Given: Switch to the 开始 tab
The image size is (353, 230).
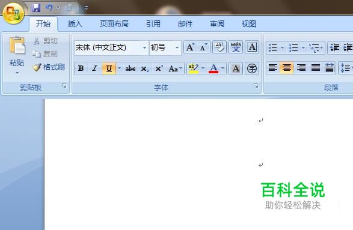Looking at the screenshot, I should (43, 23).
